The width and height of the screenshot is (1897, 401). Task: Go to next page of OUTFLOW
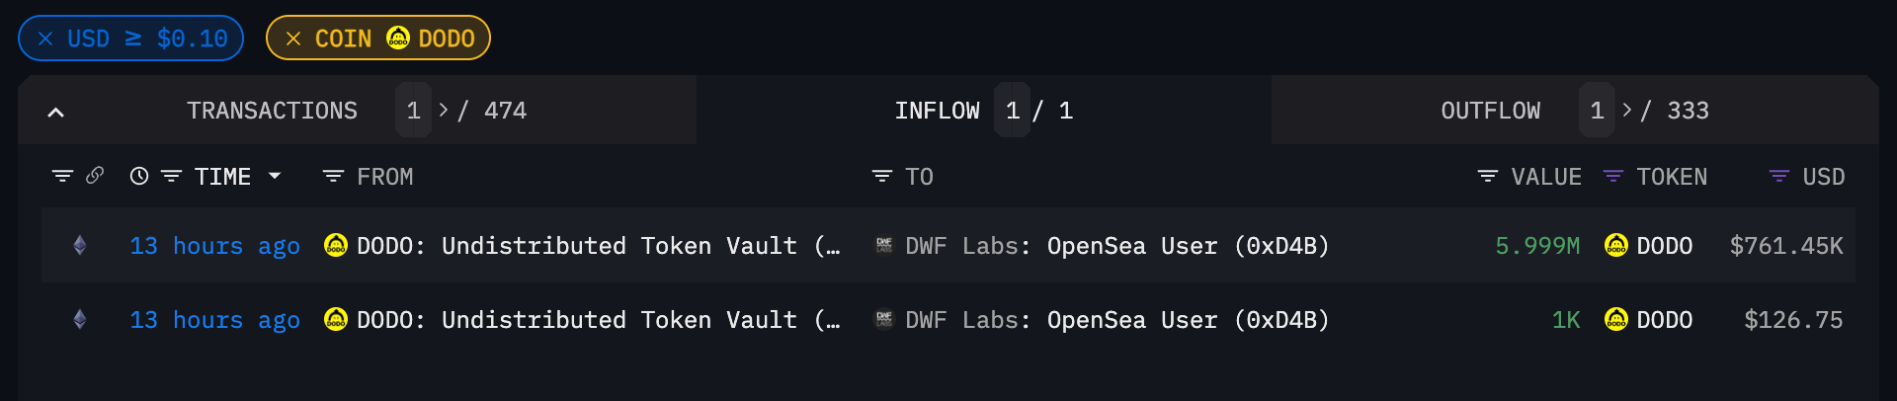click(x=1627, y=110)
